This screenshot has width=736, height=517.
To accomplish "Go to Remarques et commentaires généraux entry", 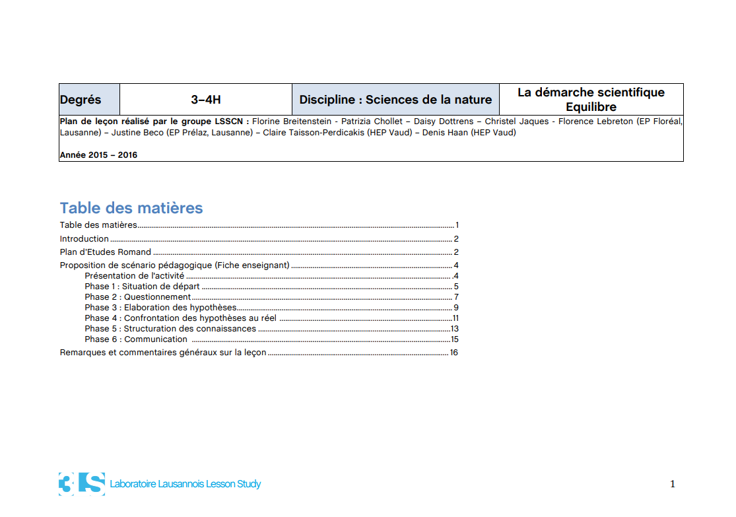I will pyautogui.click(x=163, y=353).
